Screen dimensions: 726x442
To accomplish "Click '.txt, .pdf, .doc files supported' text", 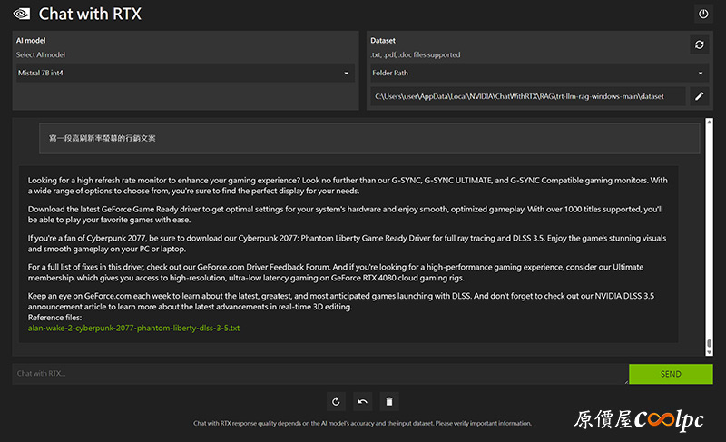I will [x=416, y=54].
